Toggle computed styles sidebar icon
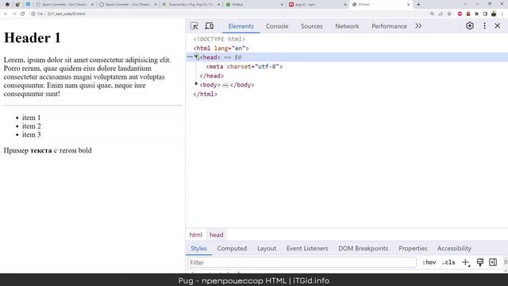This screenshot has width=508, height=286. [x=493, y=262]
